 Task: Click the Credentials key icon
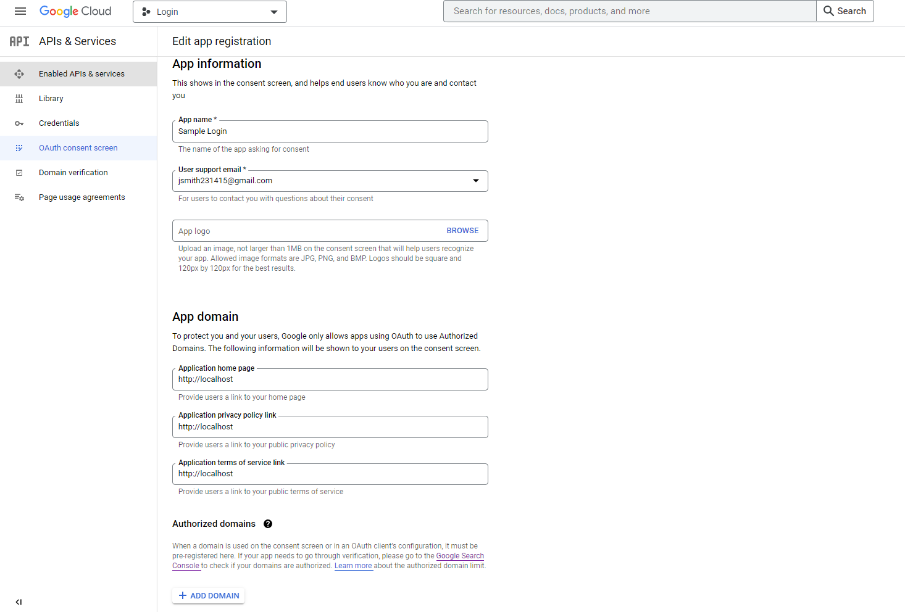19,123
